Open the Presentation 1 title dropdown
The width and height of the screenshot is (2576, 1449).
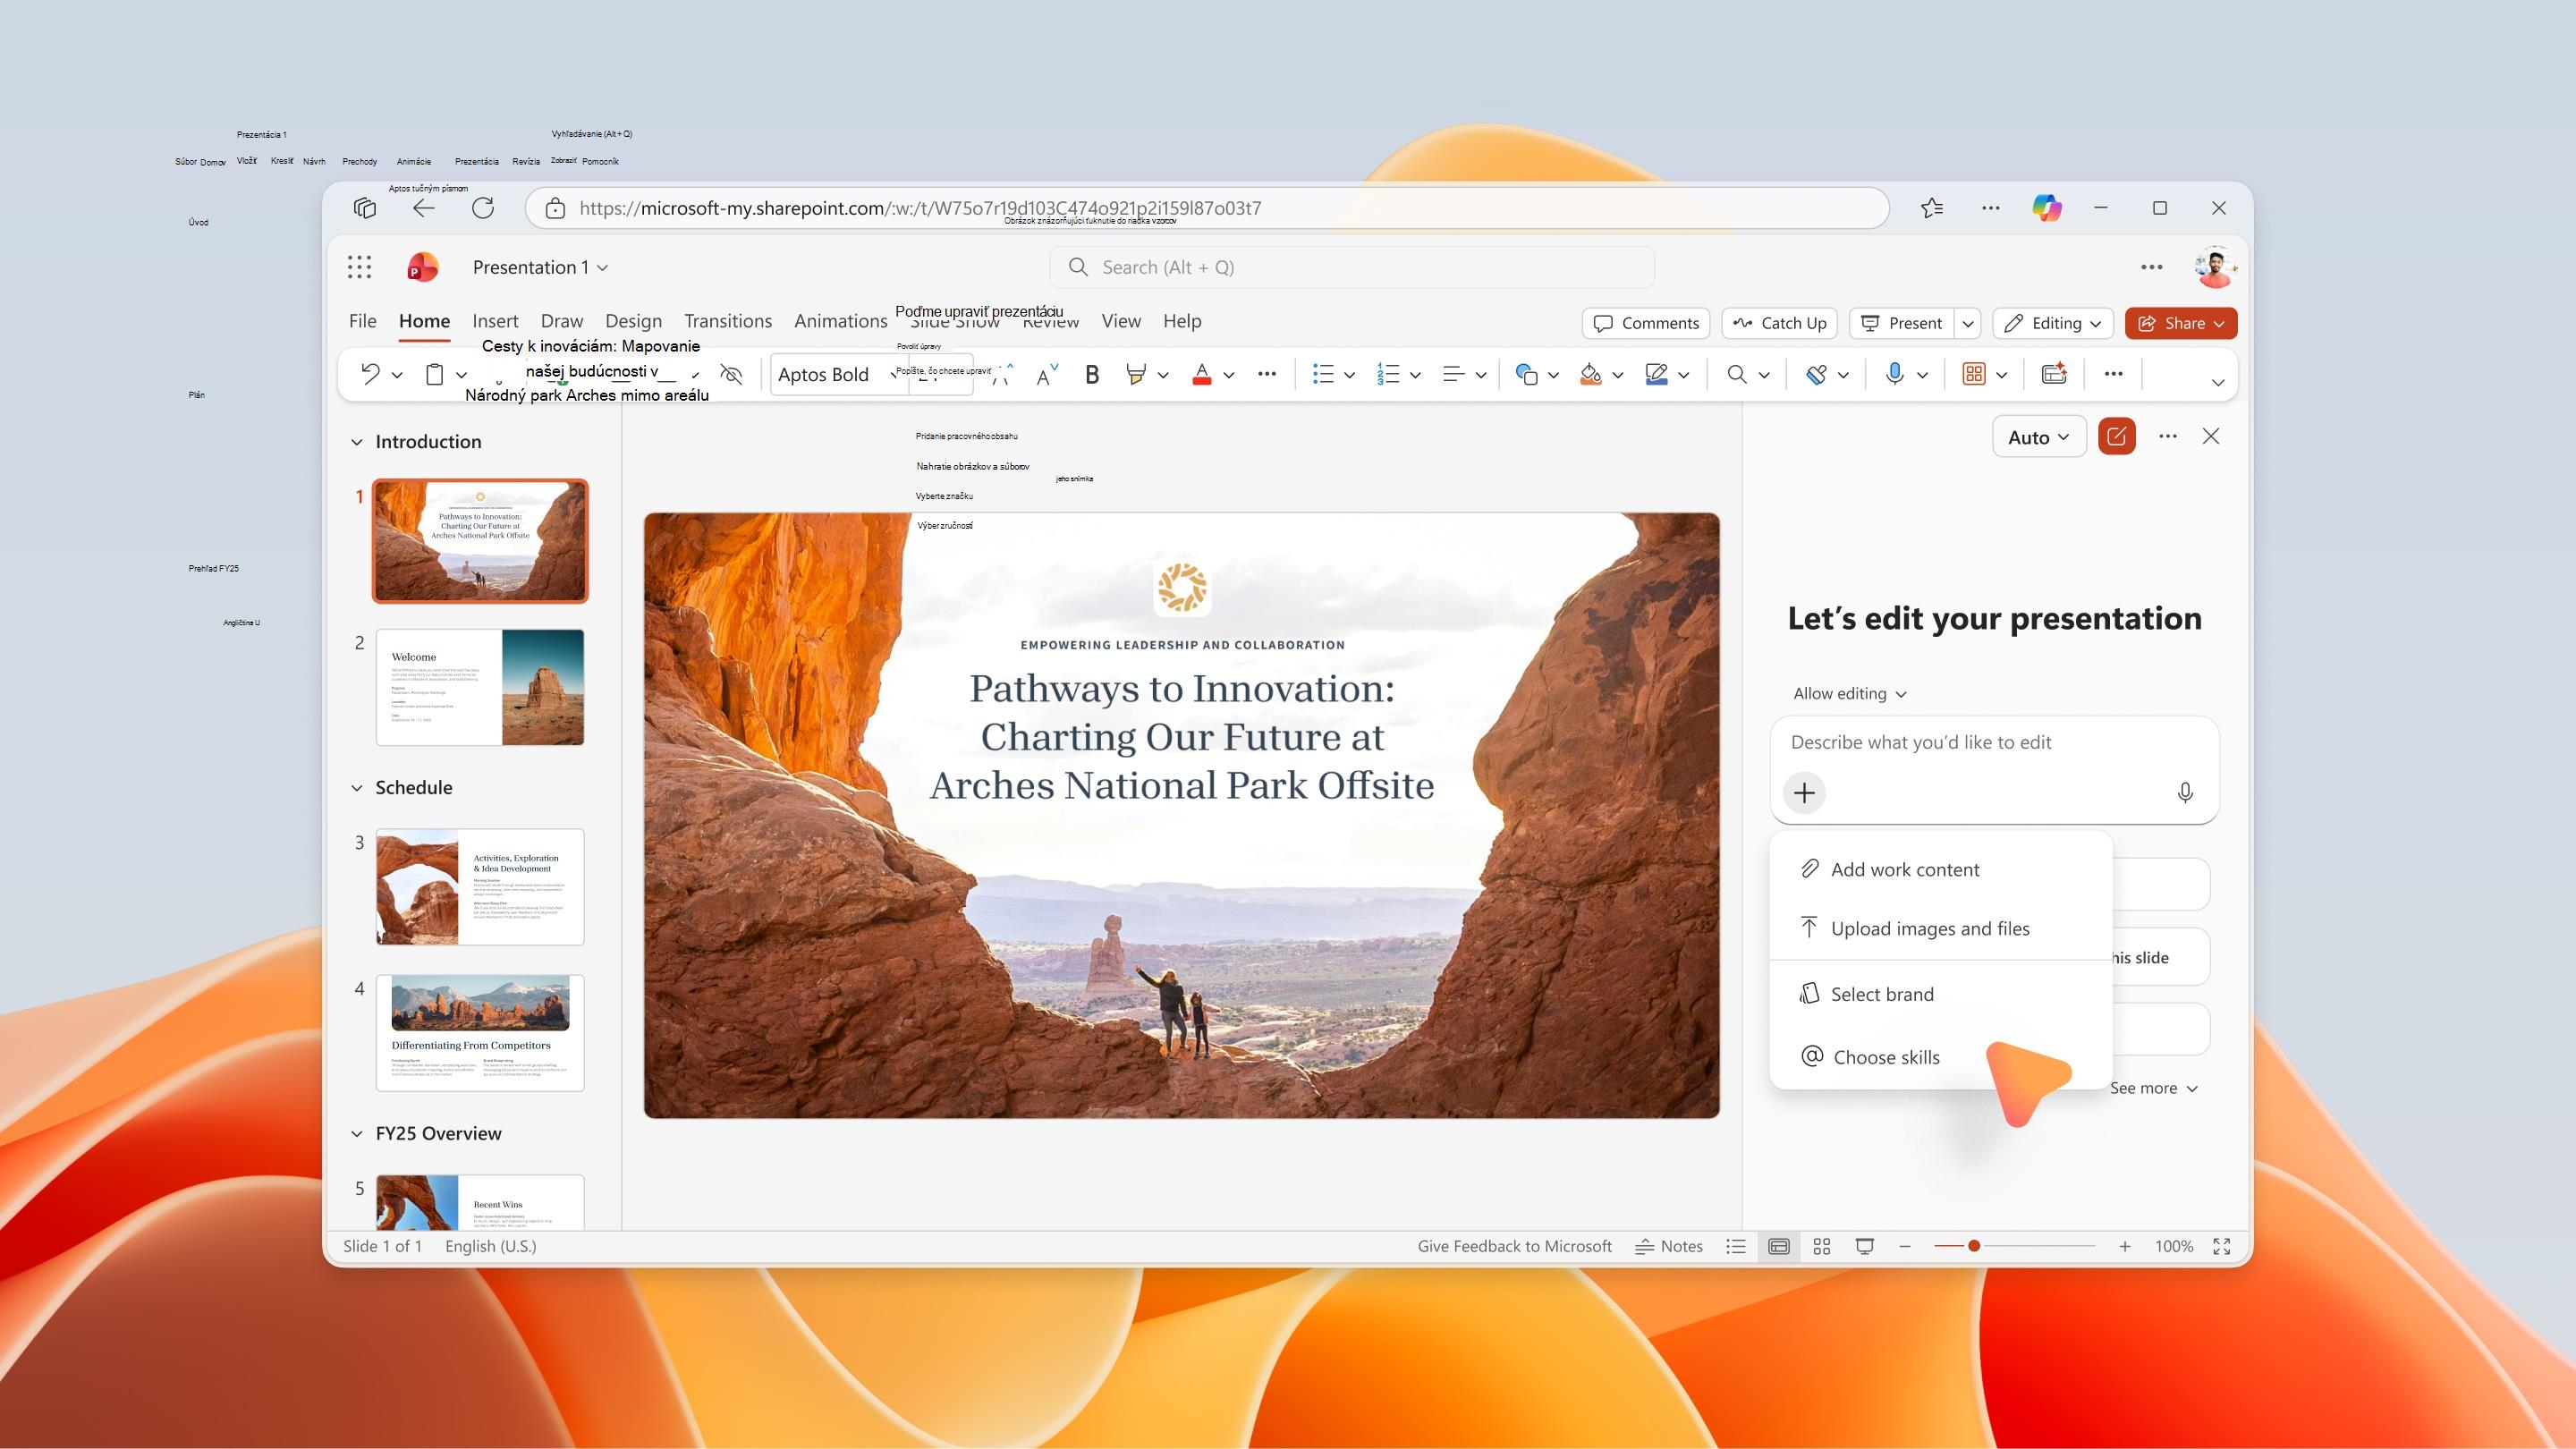pyautogui.click(x=540, y=267)
